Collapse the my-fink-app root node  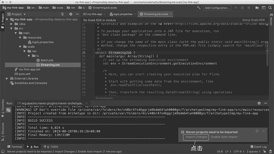pos(7,19)
